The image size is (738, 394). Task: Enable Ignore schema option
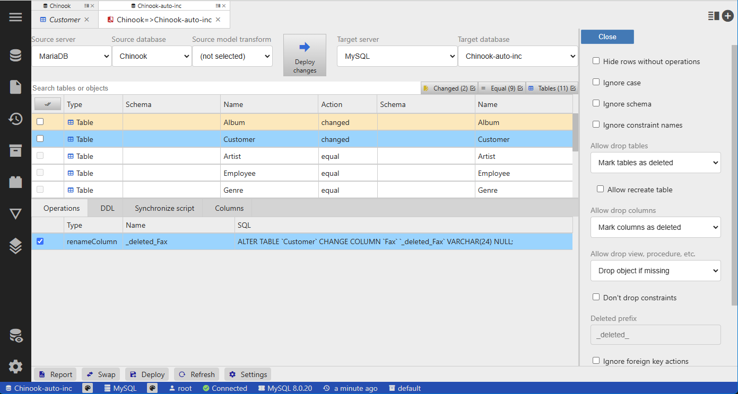(596, 103)
